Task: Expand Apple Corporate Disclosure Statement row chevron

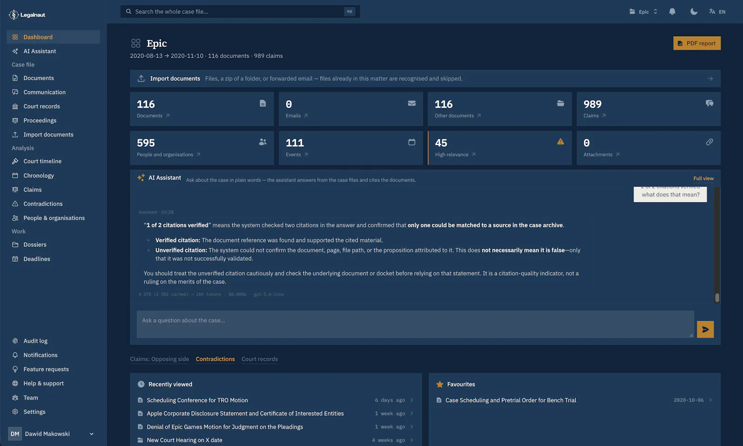Action: click(411, 414)
